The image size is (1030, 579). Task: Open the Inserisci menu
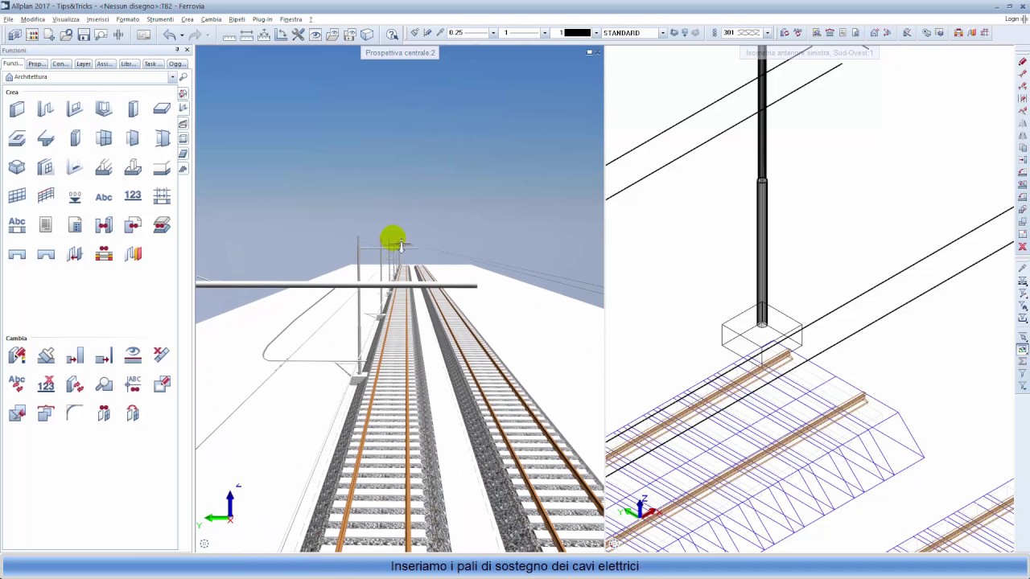tap(97, 19)
